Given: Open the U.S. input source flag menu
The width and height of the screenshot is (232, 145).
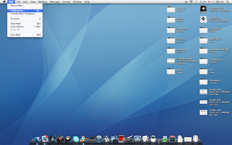Looking at the screenshot, I should (211, 2).
